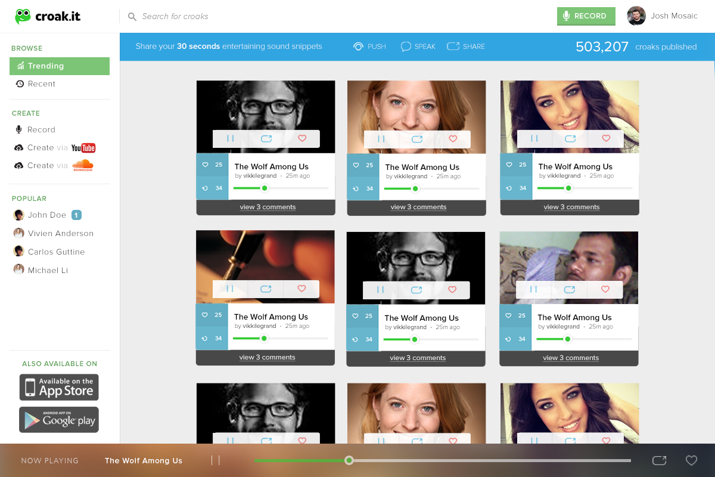This screenshot has height=477, width=715.
Task: View 3 comments under the dark-haired woman card
Action: coord(571,207)
